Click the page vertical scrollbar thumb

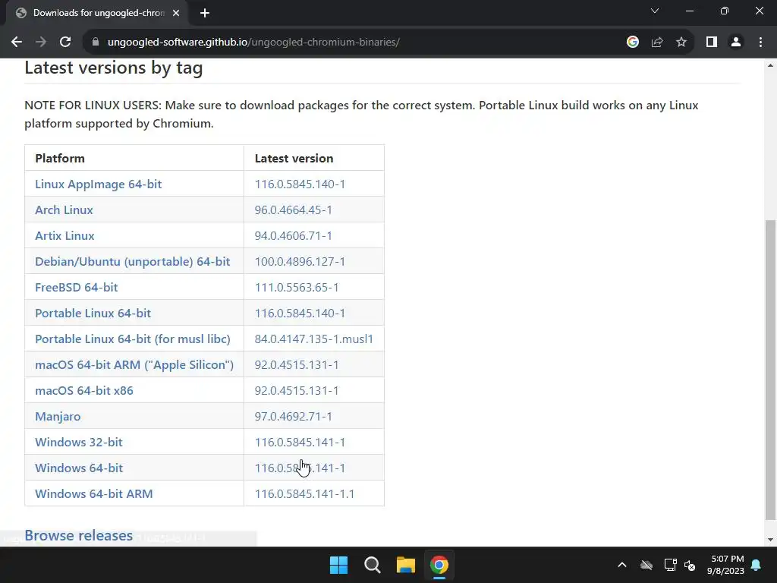(x=770, y=370)
